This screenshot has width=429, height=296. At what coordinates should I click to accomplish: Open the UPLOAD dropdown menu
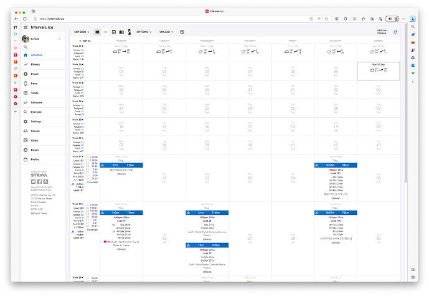tap(166, 31)
